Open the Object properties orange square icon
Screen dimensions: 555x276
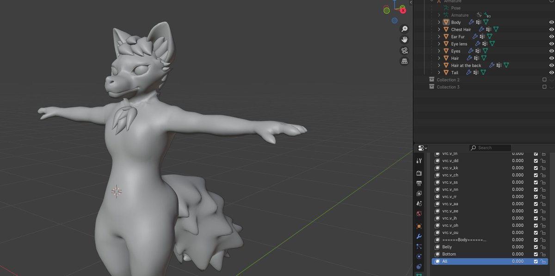pyautogui.click(x=419, y=226)
